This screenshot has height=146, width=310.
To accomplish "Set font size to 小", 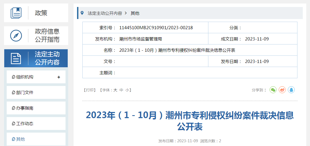I will pos(127,90).
